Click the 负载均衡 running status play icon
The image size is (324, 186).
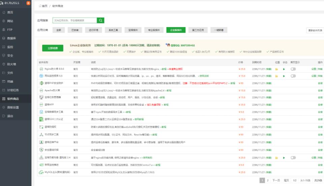point(284,158)
